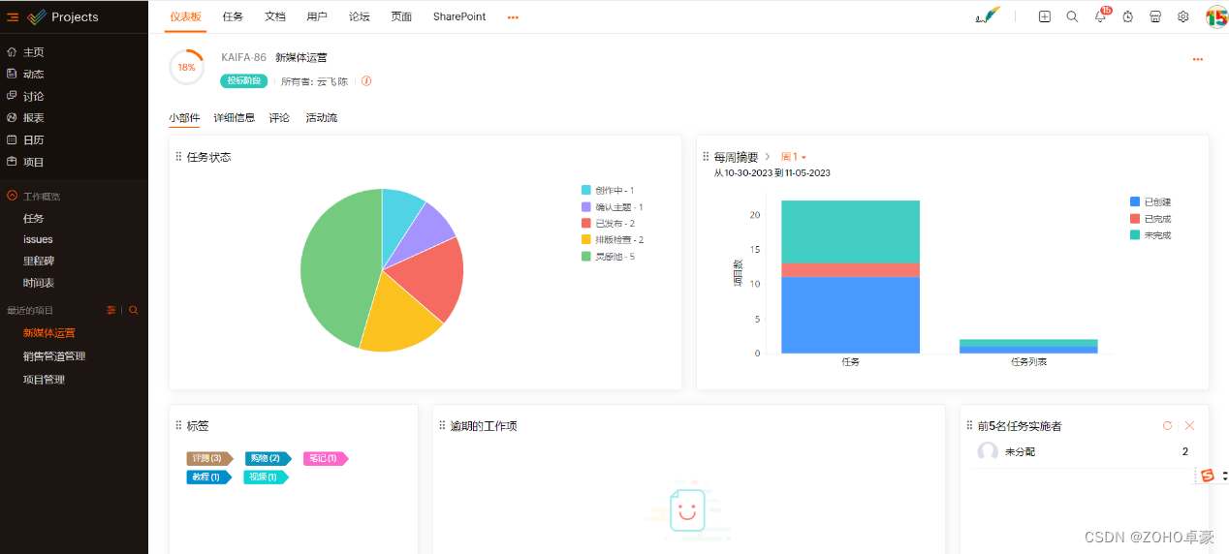Toggle the 已发布 legend swatch

point(585,224)
